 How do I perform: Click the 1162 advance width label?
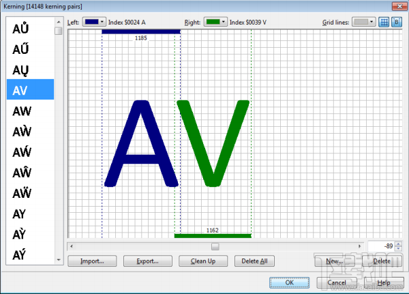click(x=212, y=231)
